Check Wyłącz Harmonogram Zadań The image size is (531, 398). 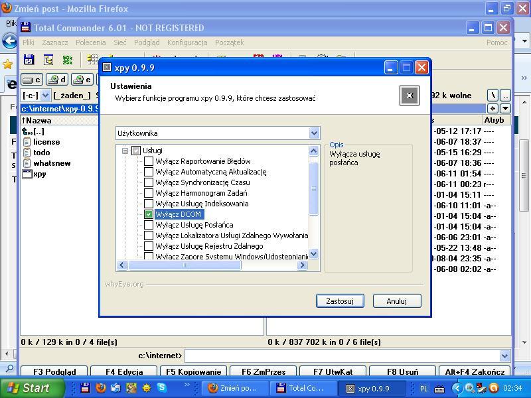tap(148, 193)
